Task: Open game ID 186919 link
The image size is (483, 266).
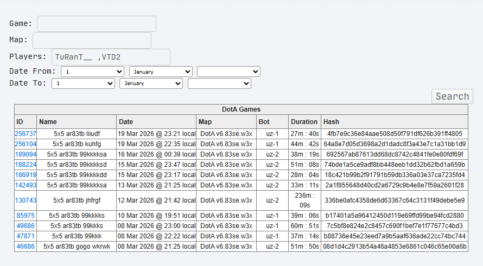Action: tap(26, 175)
